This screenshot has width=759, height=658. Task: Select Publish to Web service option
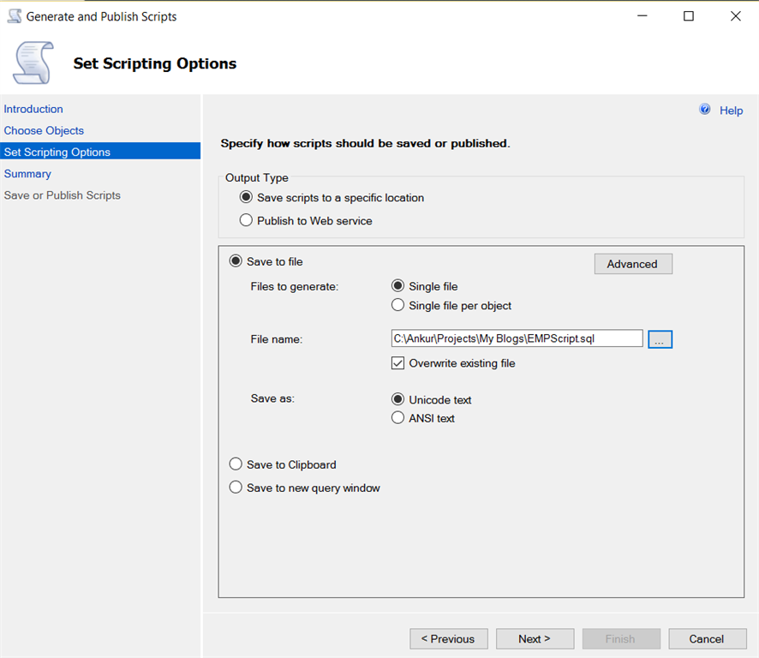coord(247,220)
